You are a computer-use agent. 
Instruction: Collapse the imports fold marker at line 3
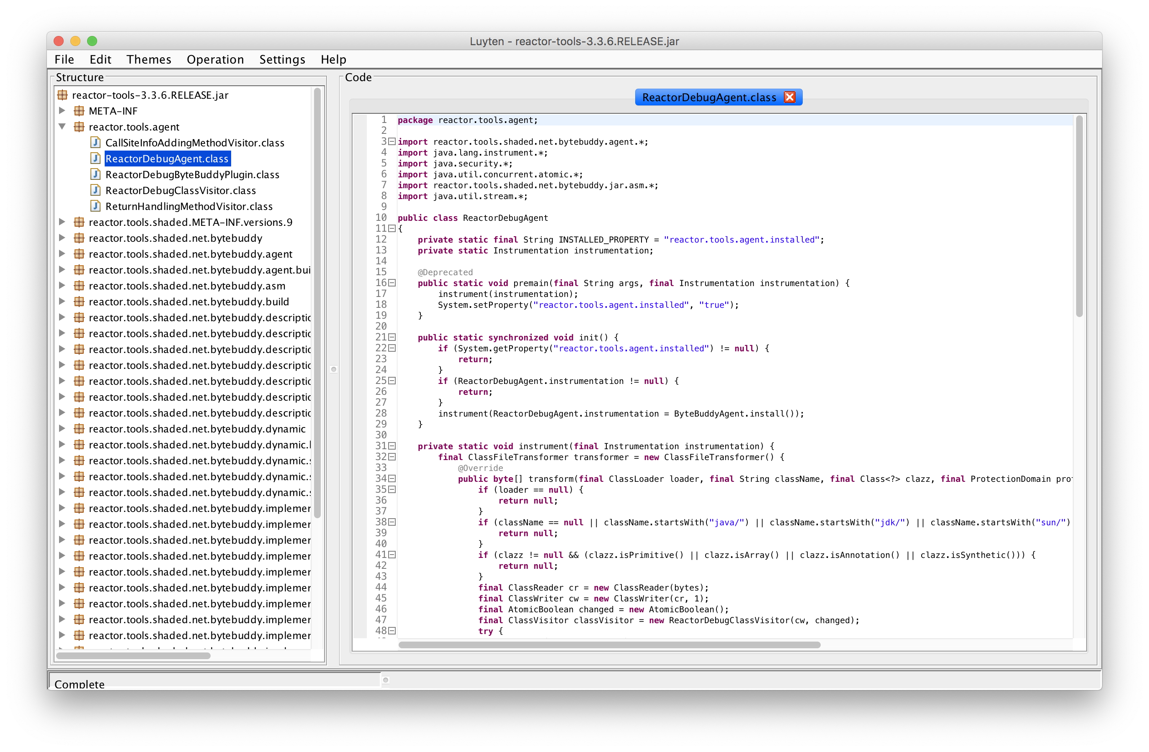click(391, 141)
